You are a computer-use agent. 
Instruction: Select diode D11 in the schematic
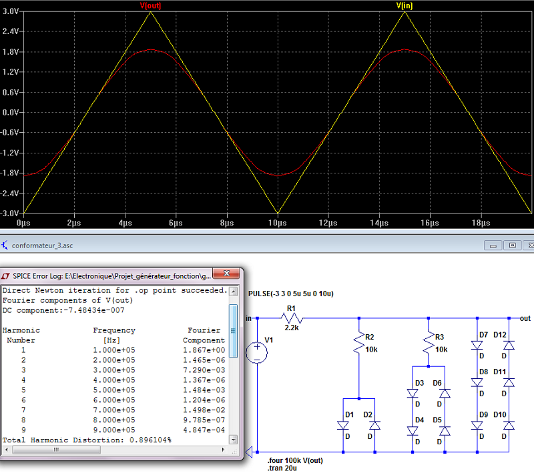tap(509, 382)
